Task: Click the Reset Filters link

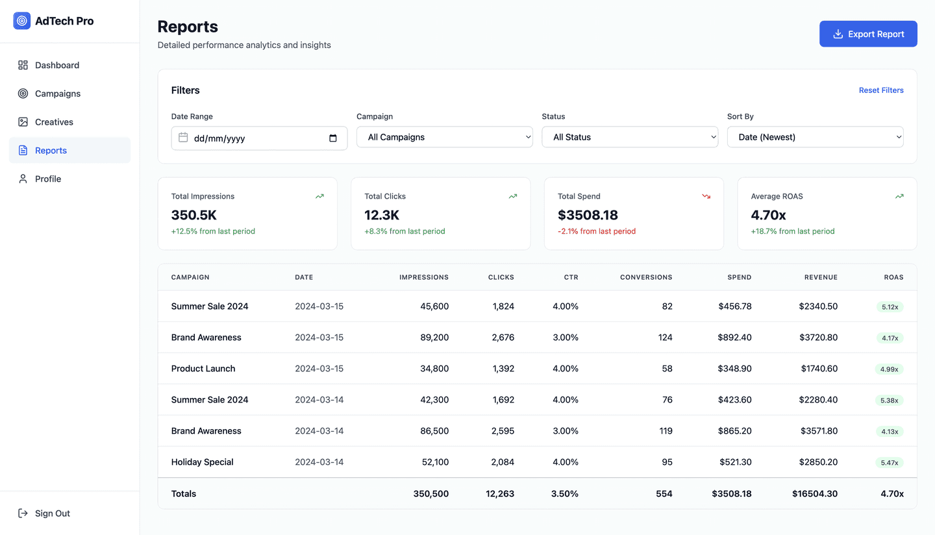Action: [x=880, y=90]
